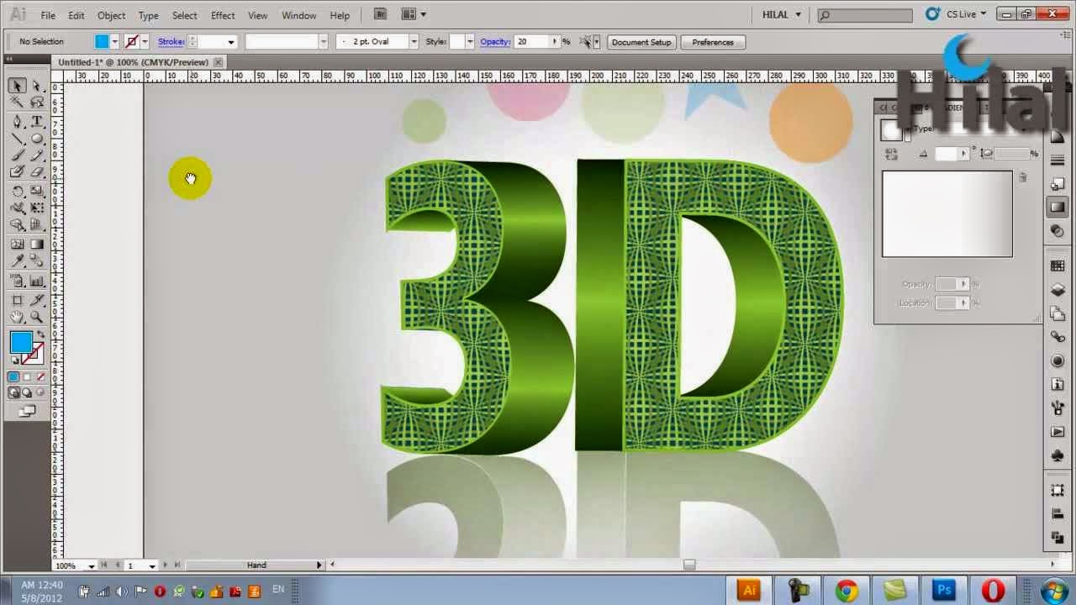Open Adobe Bridge from the menu bar
This screenshot has height=605, width=1076.
click(380, 14)
